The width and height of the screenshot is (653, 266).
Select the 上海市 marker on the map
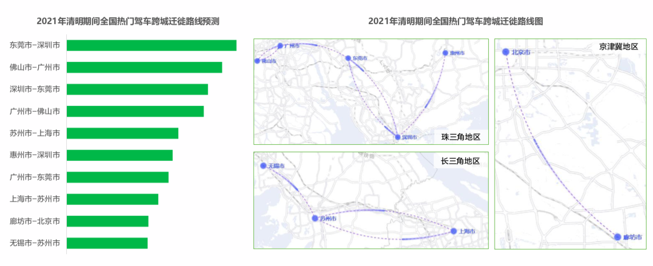[453, 231]
